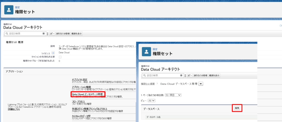The width and height of the screenshot is (282, 122).
Task: Focus the 設定の検索 field in the background page
Action: [x=25, y=34]
